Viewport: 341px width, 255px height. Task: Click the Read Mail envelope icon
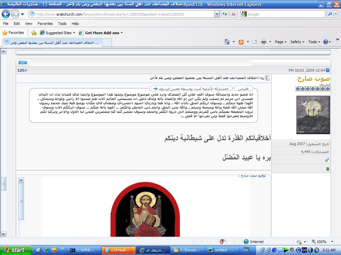(254, 42)
